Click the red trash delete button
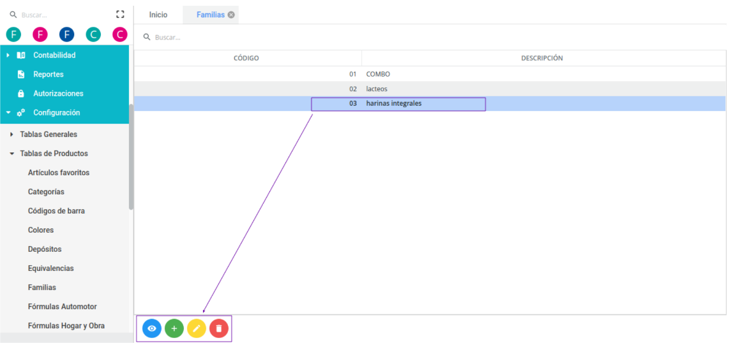Viewport: 733px width, 343px height. click(x=219, y=328)
